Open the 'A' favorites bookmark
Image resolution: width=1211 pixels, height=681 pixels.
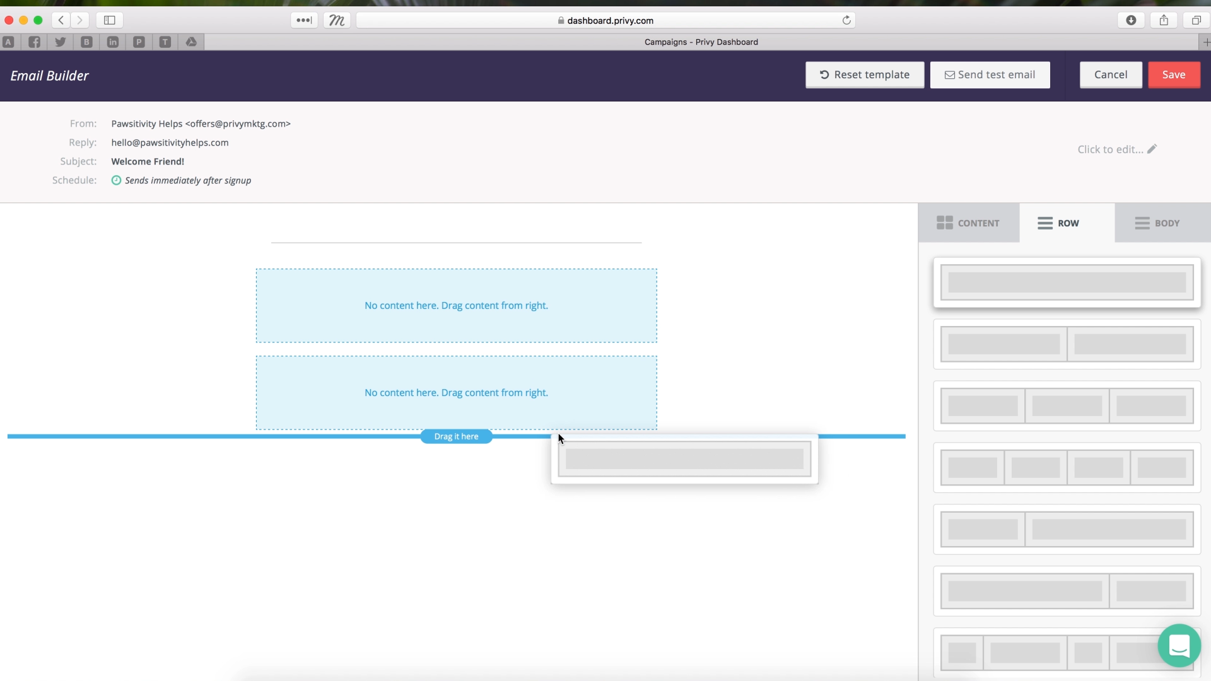pyautogui.click(x=8, y=42)
